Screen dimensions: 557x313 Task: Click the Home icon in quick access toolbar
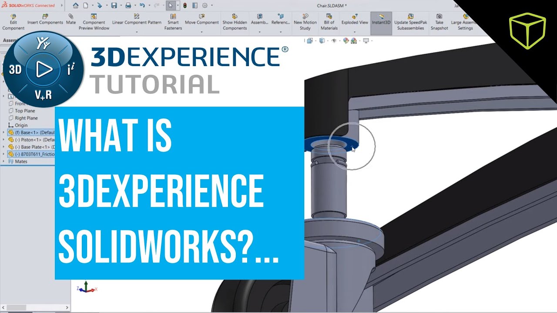click(76, 6)
